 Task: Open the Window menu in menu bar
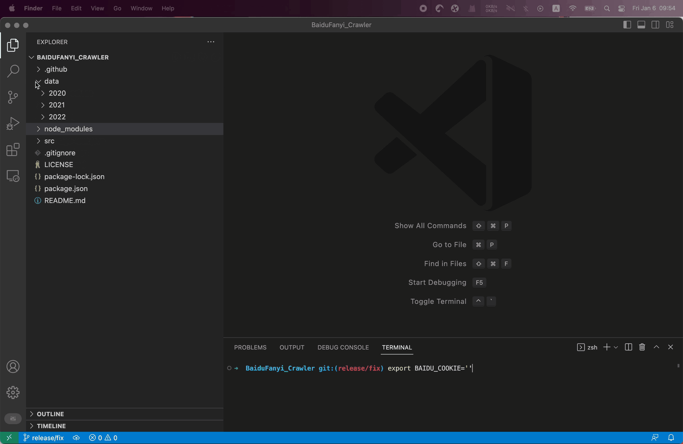(x=141, y=8)
